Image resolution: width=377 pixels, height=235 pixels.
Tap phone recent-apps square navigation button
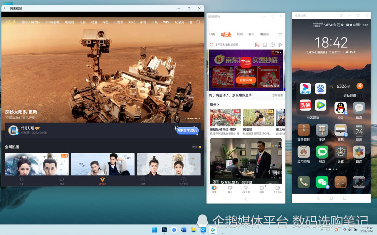(345, 198)
